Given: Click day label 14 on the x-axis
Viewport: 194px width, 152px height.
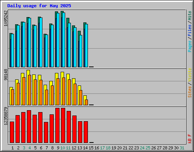Looking at the screenshot, I should (85, 148).
